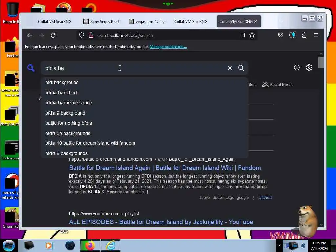Open the list all tabs dropdown arrow
The width and height of the screenshot is (336, 252).
coord(281,21)
